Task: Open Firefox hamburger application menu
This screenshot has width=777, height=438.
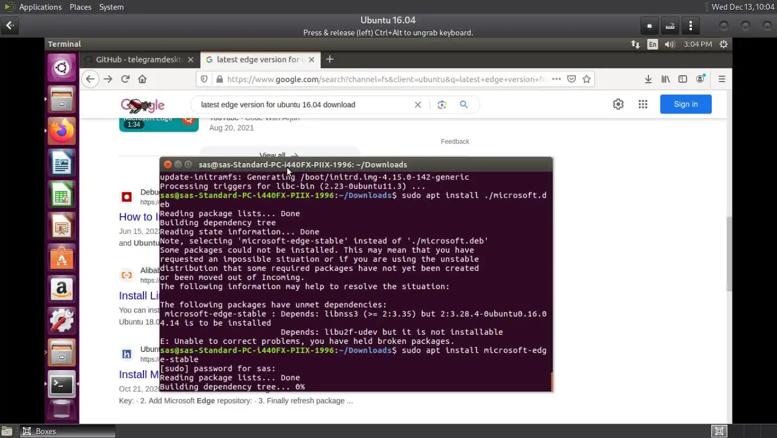Action: [722, 79]
